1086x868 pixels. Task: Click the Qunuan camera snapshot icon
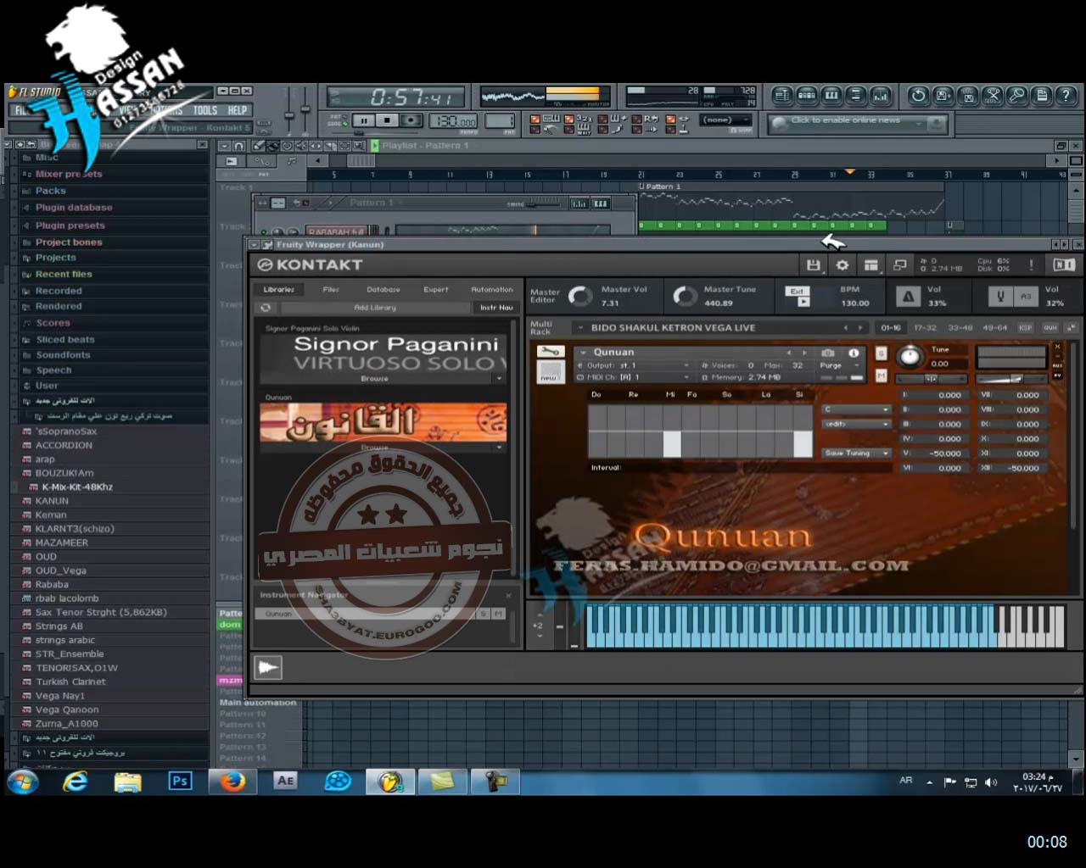click(828, 353)
